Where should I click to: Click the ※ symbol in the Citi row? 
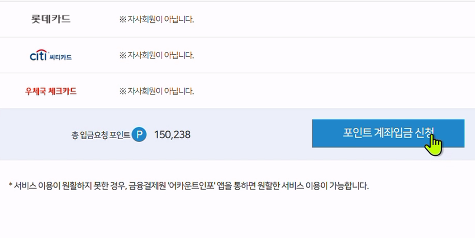[x=122, y=55]
